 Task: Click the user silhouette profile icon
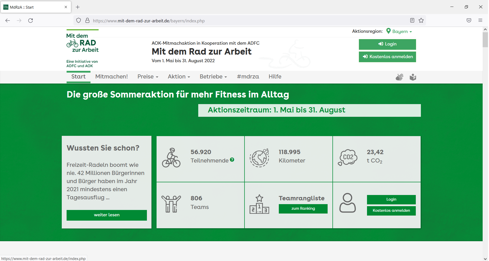tap(348, 203)
